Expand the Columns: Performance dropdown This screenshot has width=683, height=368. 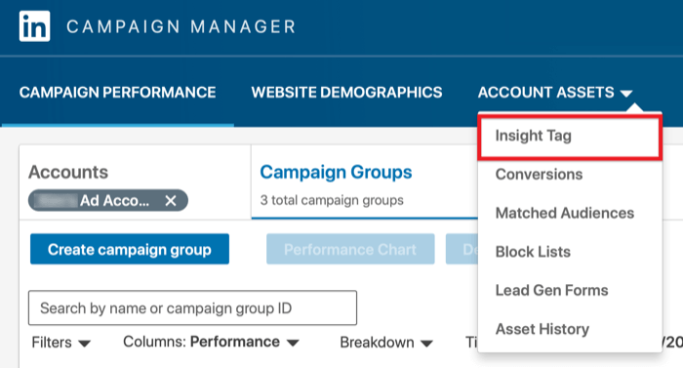coord(212,343)
